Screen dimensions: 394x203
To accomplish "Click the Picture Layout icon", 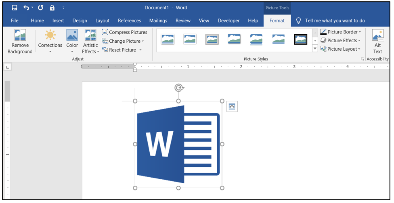I will [x=323, y=49].
